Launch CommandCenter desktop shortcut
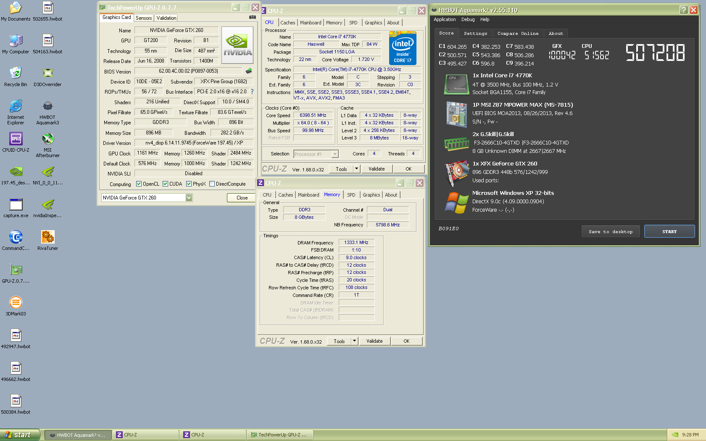 (16, 241)
